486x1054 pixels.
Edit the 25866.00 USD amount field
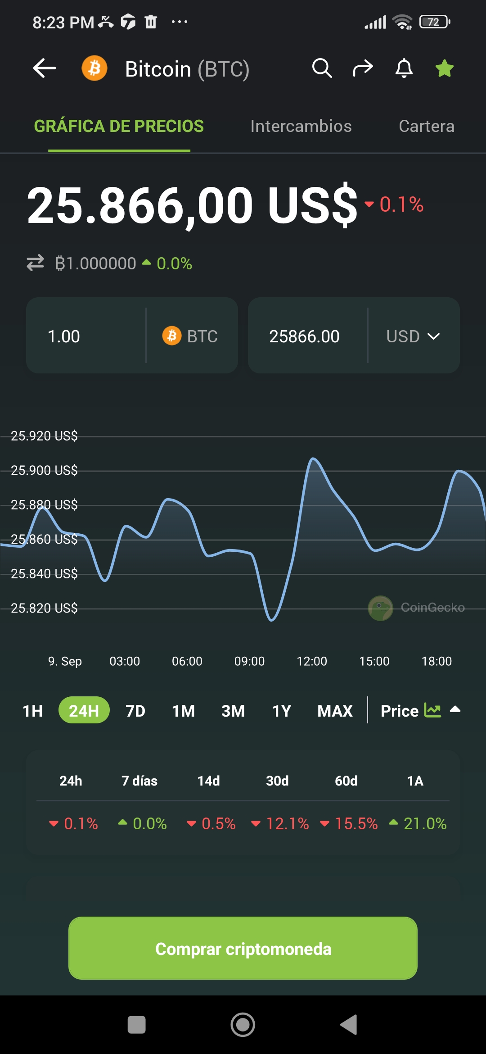pos(308,336)
